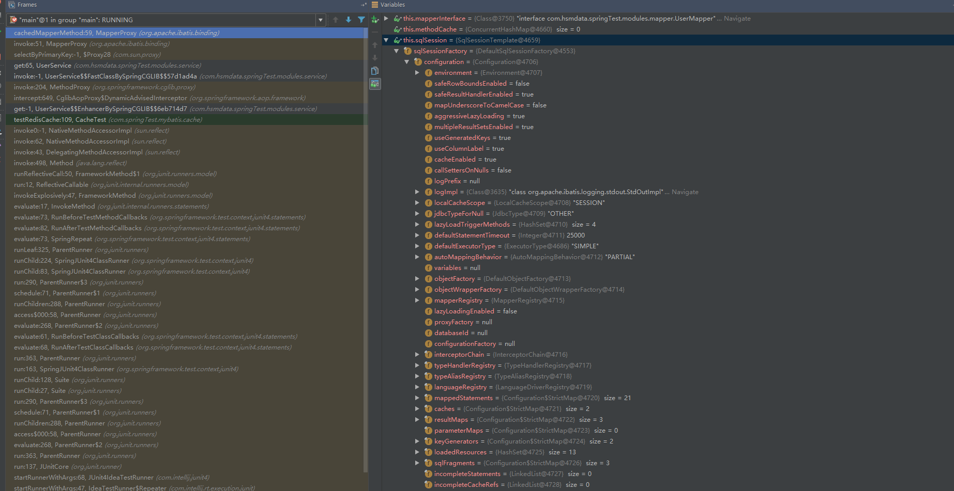Click field icon next to loadedResources
This screenshot has width=954, height=491.
(x=428, y=452)
